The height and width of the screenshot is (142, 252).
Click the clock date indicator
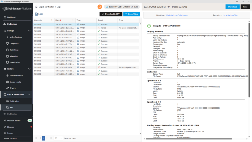pyautogui.click(x=122, y=7)
